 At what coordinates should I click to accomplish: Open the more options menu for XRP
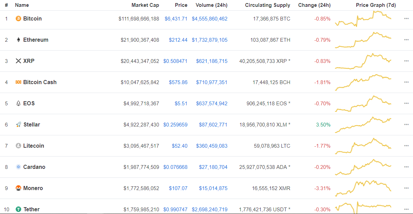point(406,61)
